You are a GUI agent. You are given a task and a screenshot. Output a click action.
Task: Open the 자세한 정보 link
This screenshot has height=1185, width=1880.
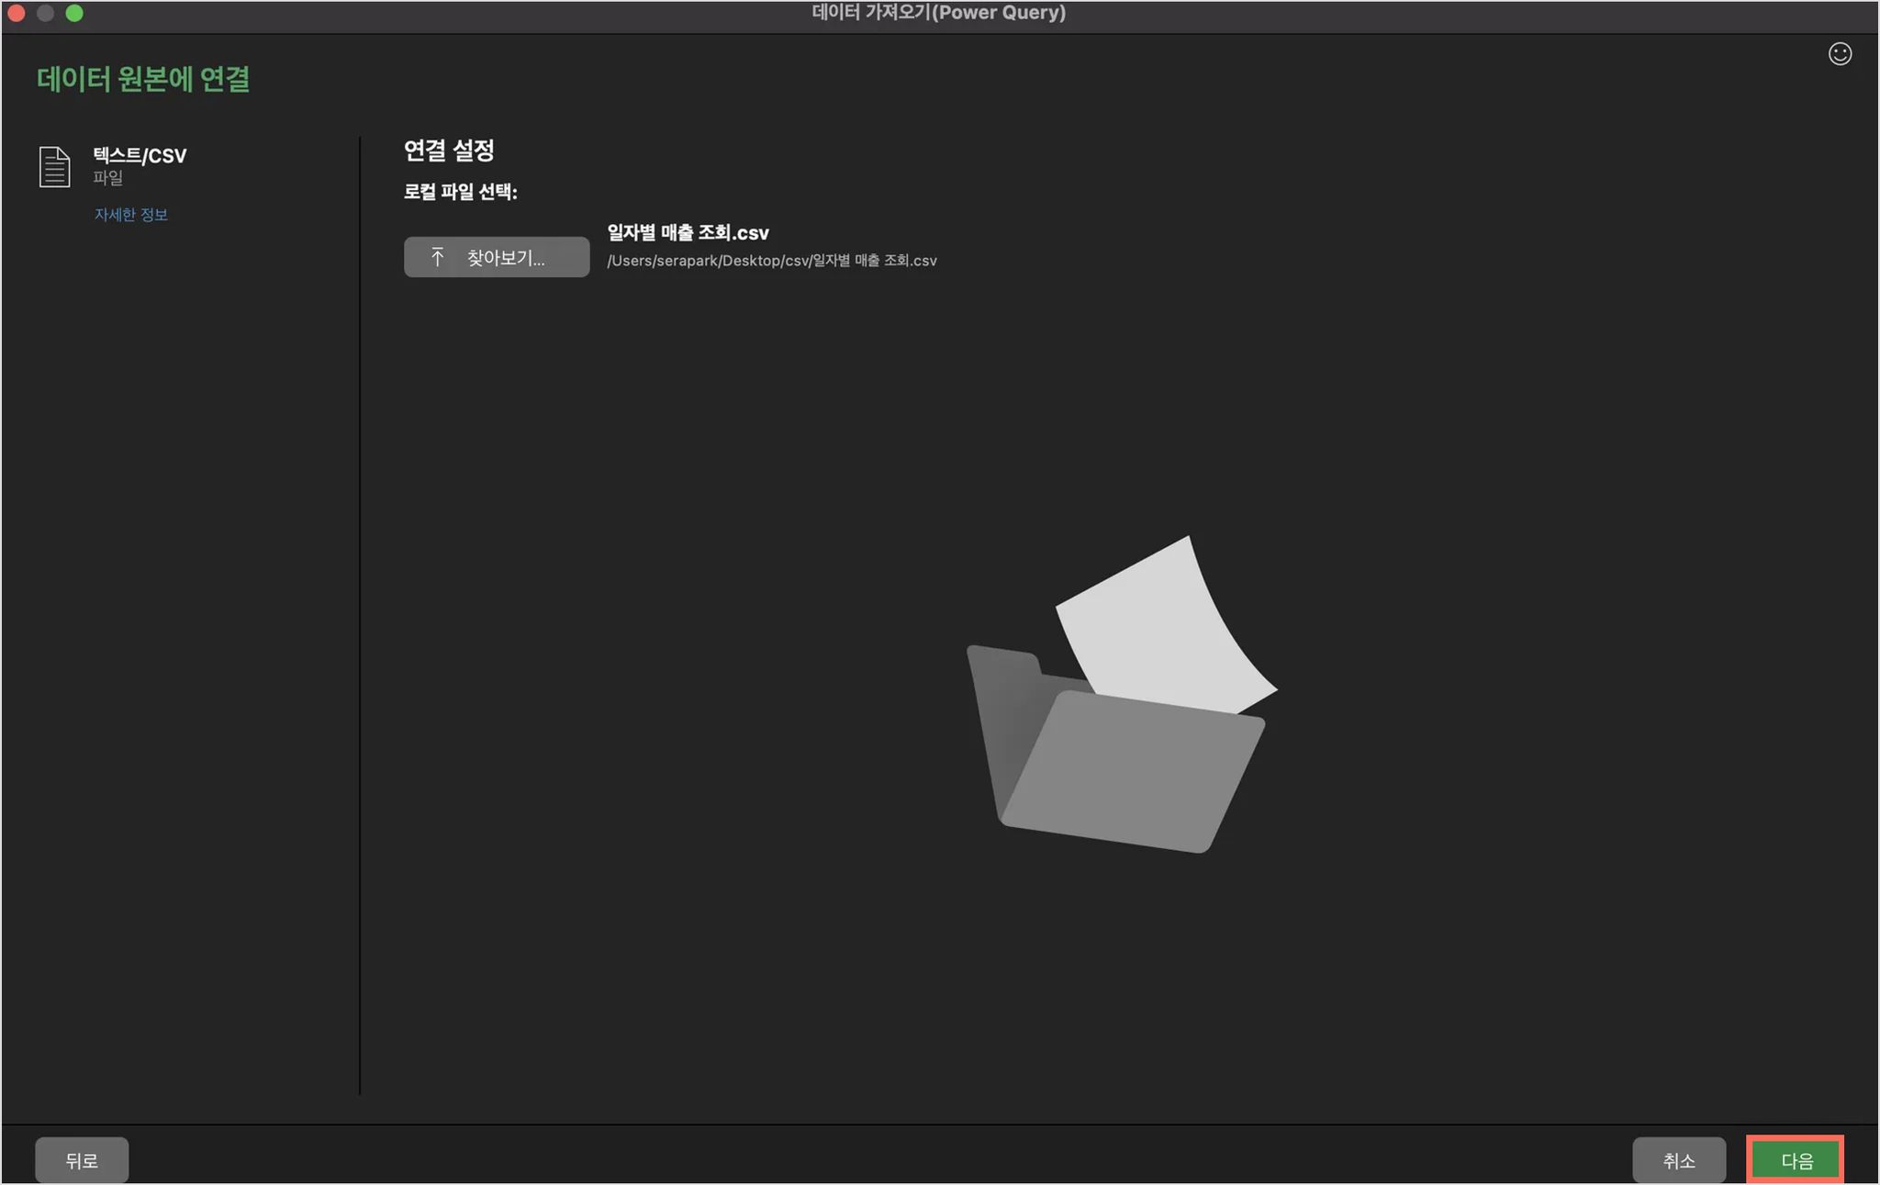(x=130, y=214)
